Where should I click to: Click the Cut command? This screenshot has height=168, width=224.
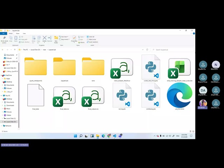click(x=21, y=37)
